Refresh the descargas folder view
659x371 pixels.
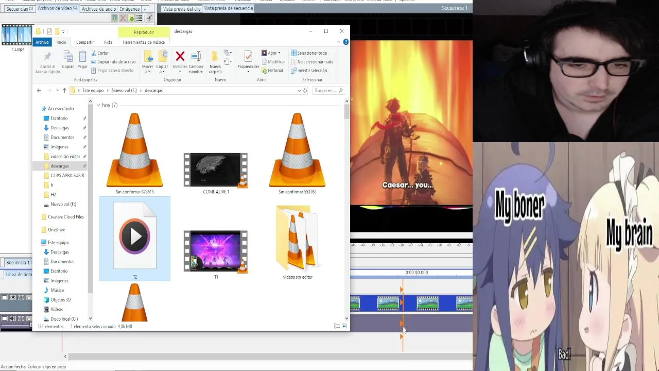point(305,90)
